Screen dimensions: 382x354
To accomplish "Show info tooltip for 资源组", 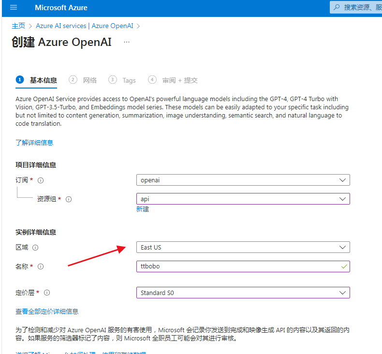I will click(69, 199).
